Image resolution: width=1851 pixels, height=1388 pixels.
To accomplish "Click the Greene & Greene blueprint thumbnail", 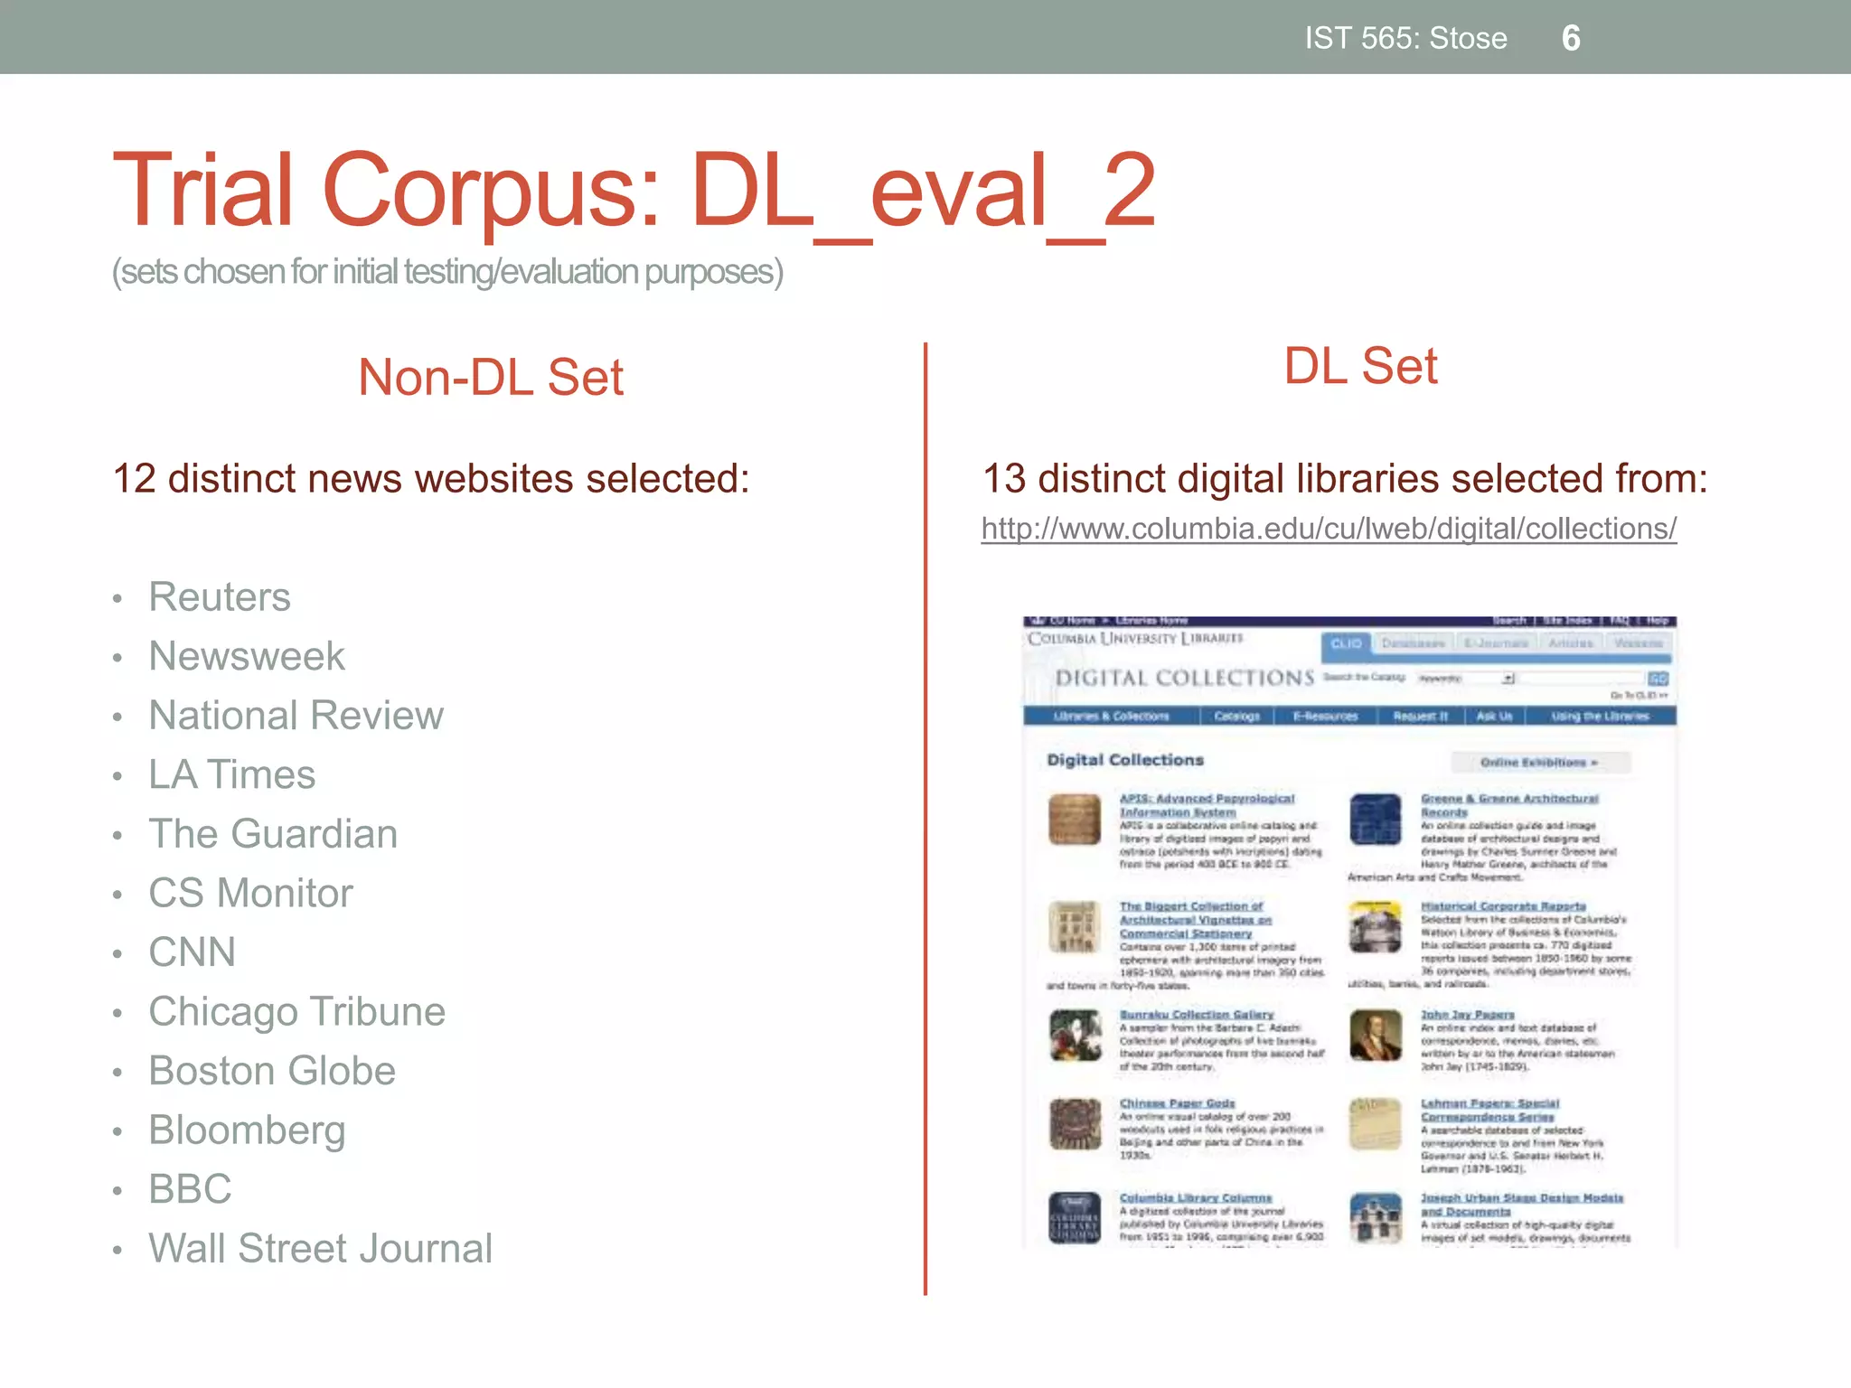I will pyautogui.click(x=1376, y=819).
